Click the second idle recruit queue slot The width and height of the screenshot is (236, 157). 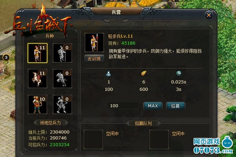(159, 139)
